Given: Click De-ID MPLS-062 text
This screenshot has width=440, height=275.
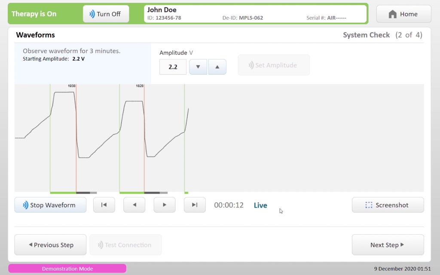Looking at the screenshot, I should pyautogui.click(x=243, y=18).
